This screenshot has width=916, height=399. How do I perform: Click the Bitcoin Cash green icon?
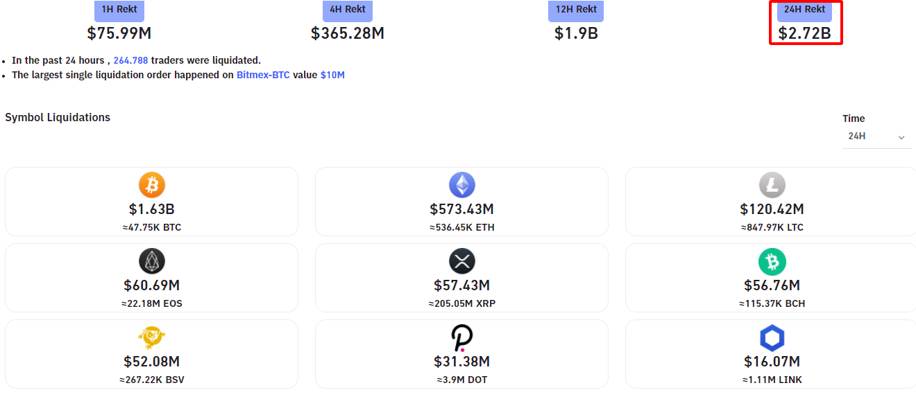772,262
